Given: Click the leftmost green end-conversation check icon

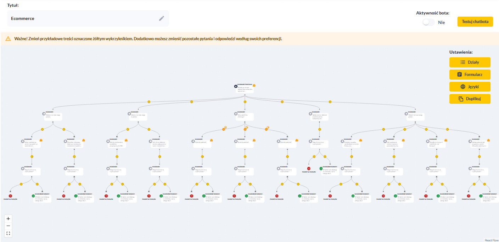Looking at the screenshot, I should coord(33,196).
